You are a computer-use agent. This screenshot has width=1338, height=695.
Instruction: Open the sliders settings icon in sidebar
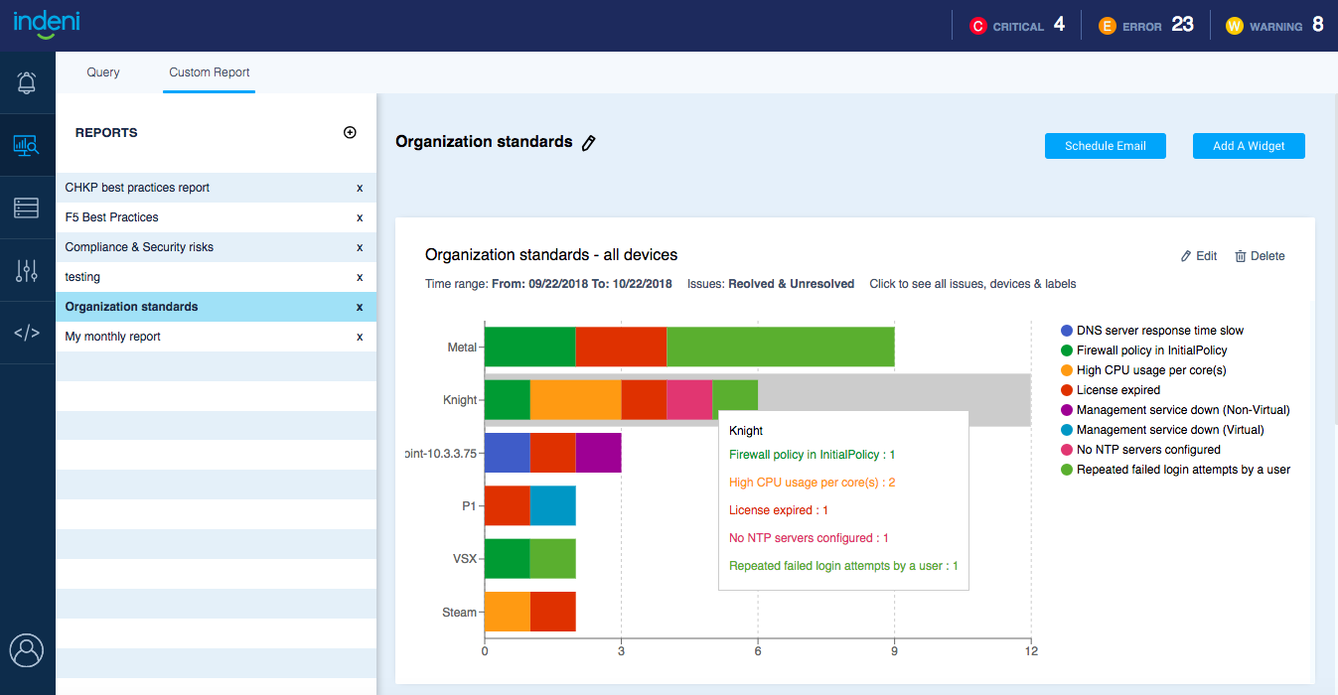pos(27,270)
